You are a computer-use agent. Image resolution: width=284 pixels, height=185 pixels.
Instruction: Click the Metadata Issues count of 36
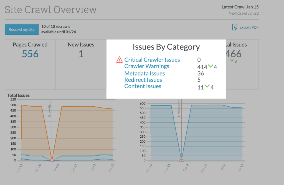click(201, 73)
